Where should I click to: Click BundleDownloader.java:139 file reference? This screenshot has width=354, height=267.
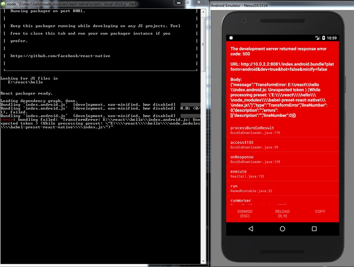[255, 162]
